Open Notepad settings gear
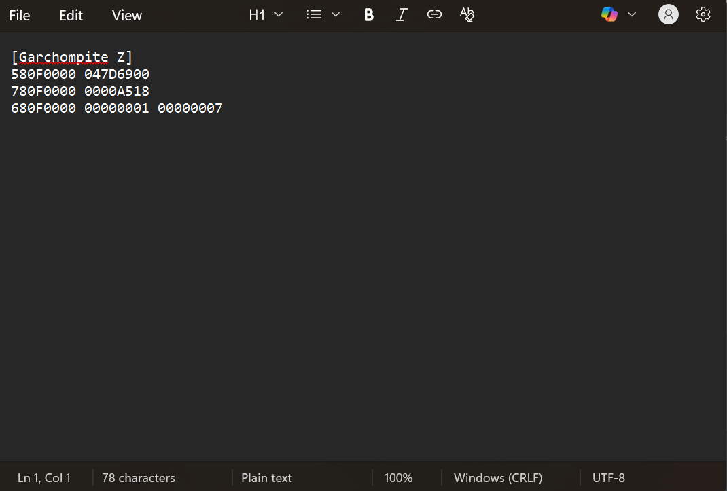This screenshot has width=727, height=491. point(703,15)
